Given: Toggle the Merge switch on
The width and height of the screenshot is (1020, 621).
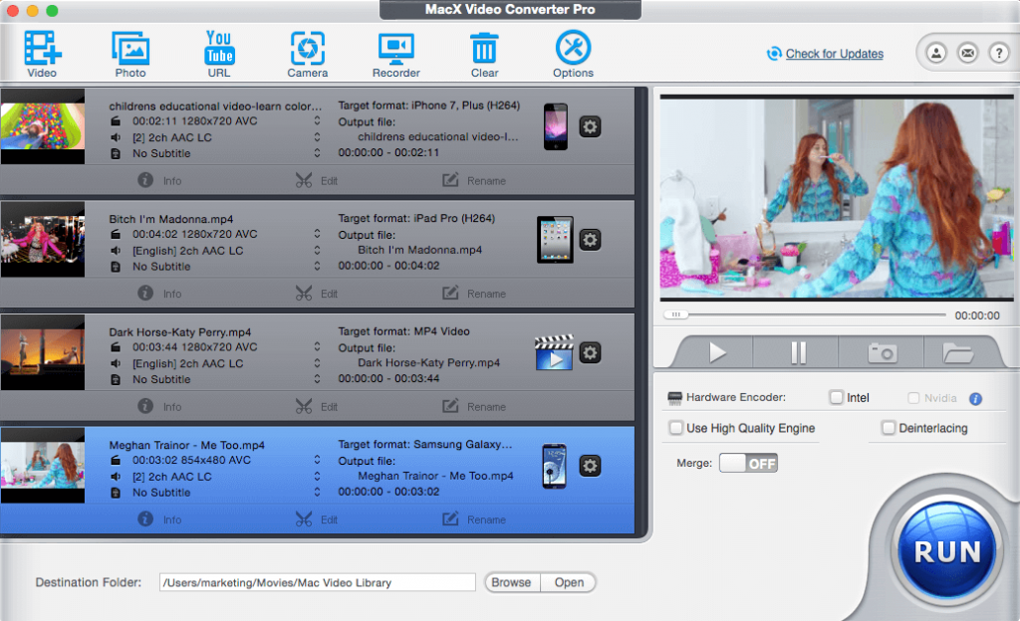Looking at the screenshot, I should pyautogui.click(x=747, y=464).
